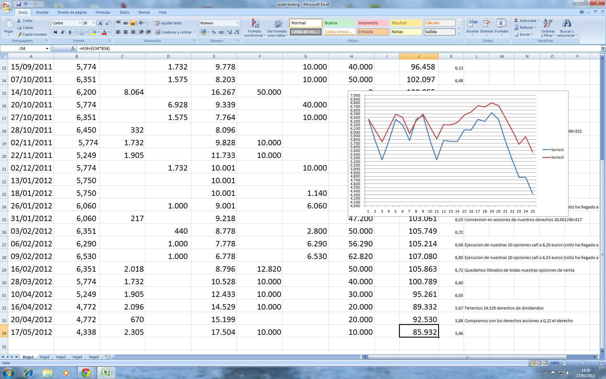Toggle bold N formatting button

coord(56,32)
